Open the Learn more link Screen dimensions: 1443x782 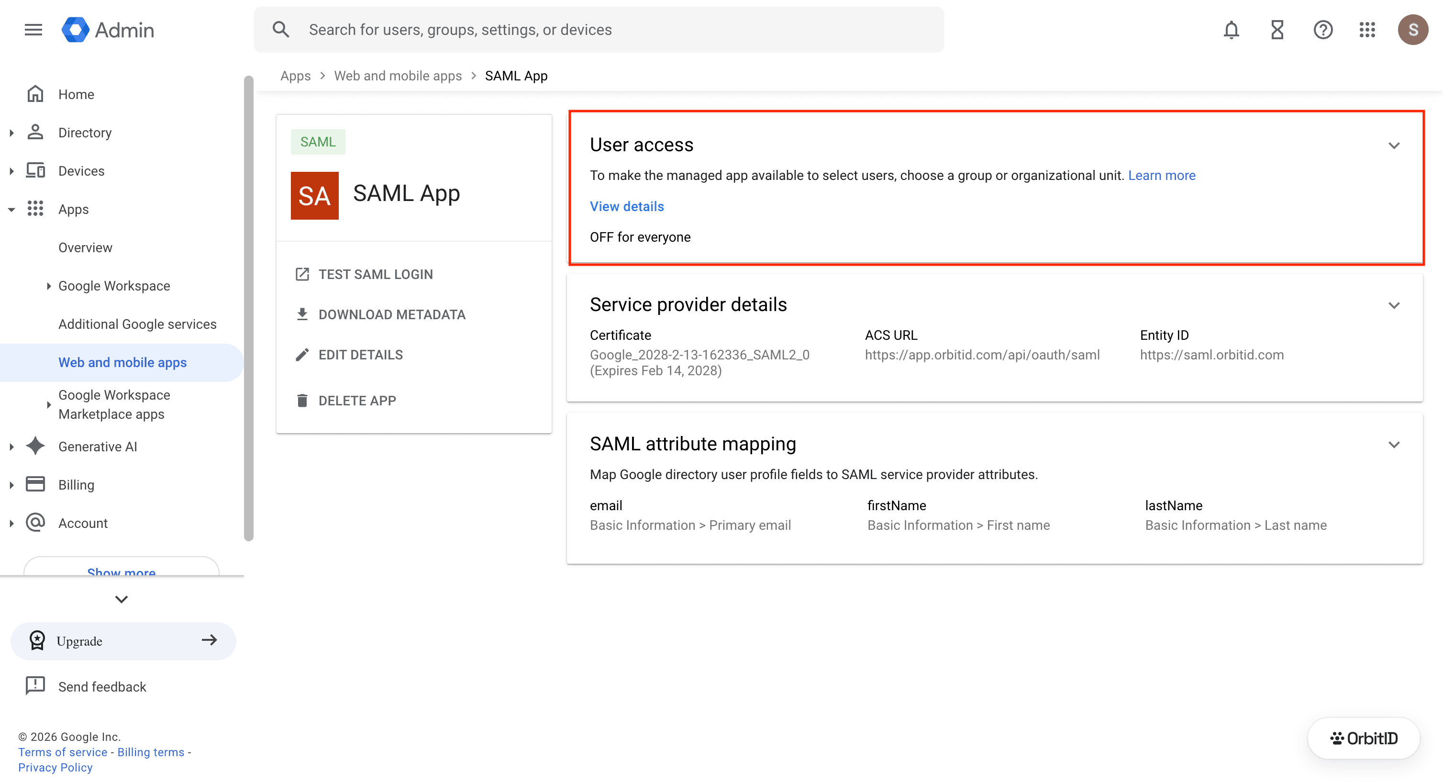click(x=1161, y=175)
